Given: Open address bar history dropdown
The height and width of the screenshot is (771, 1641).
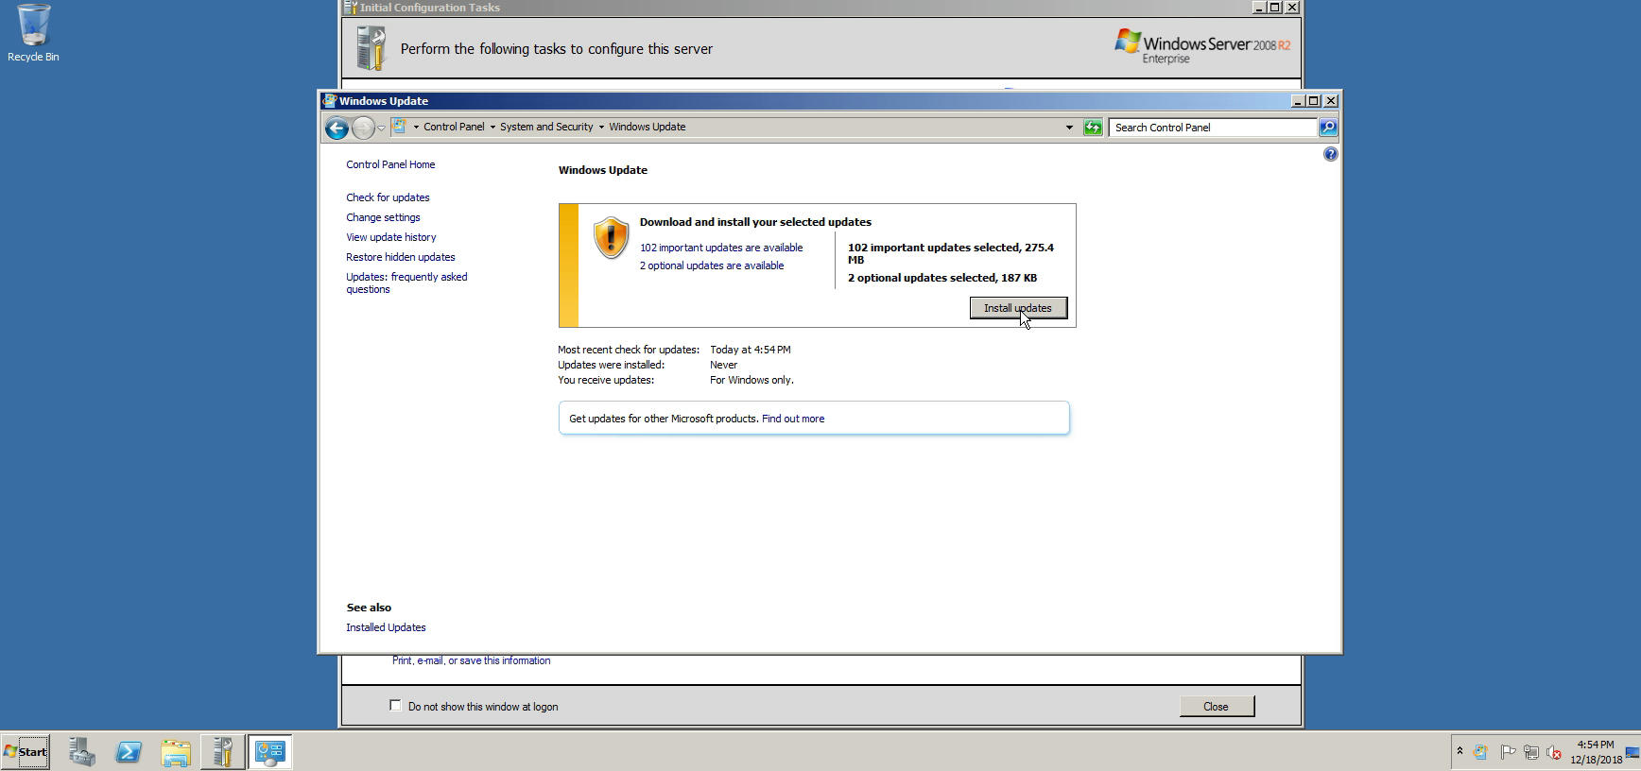Looking at the screenshot, I should pyautogui.click(x=1069, y=128).
